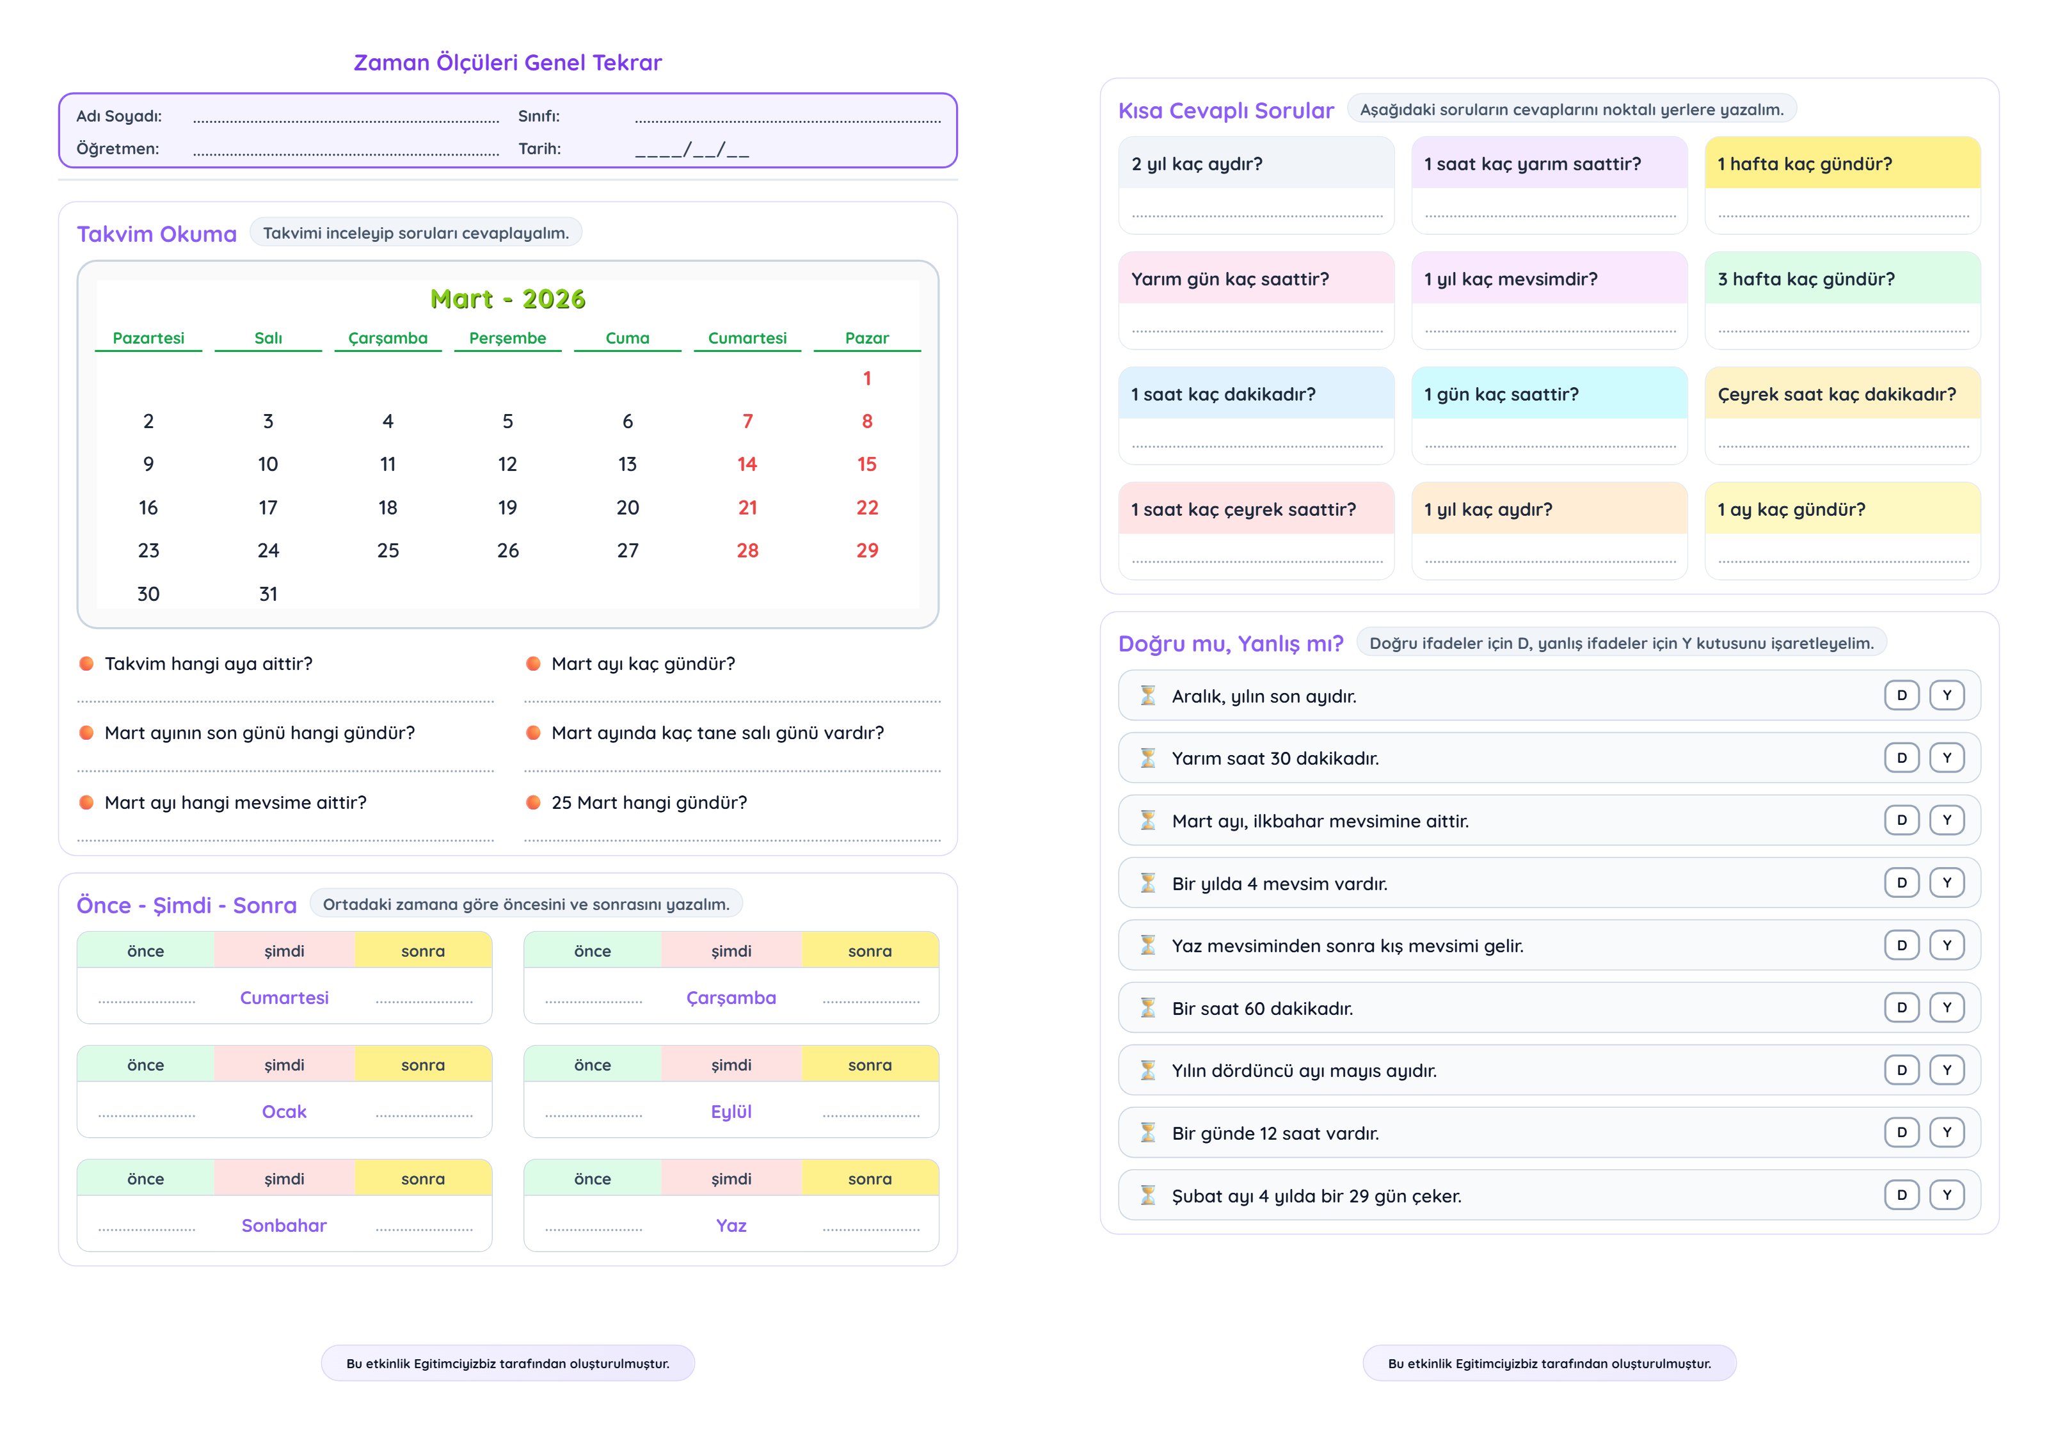Click the orange bullet before "25 Mart hangi gündür?"
Screen dimensions: 2058x1436
pyautogui.click(x=533, y=802)
